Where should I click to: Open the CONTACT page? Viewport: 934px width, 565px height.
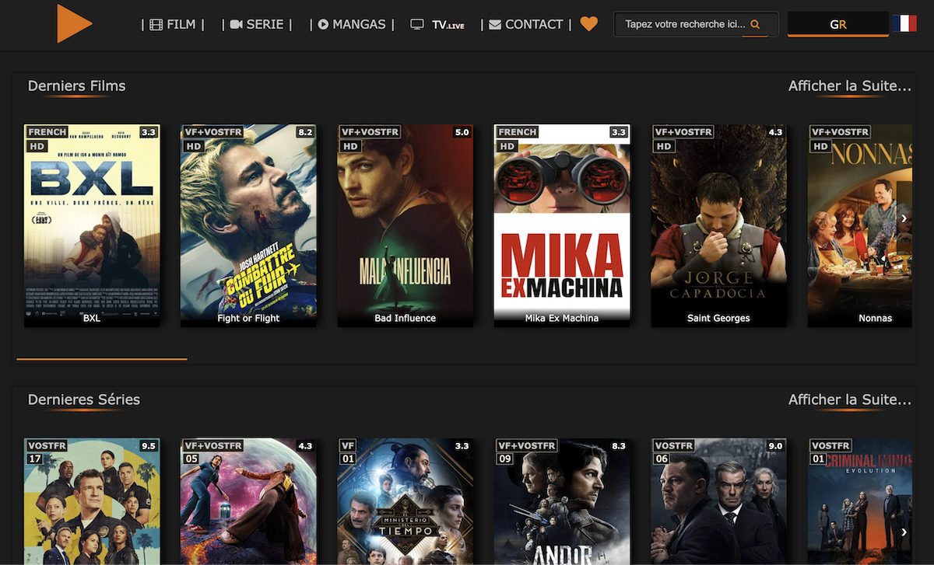click(x=525, y=25)
